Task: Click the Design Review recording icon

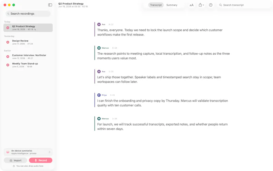Action: click(8, 42)
